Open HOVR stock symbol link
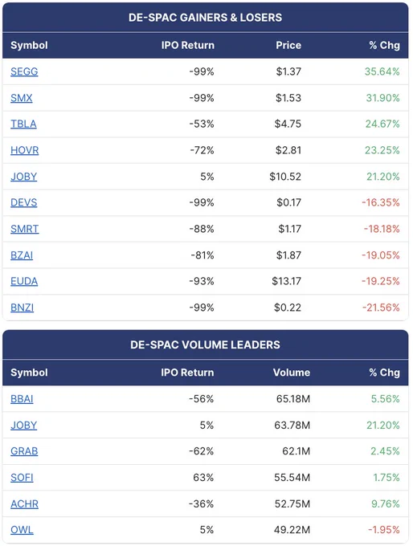This screenshot has height=546, width=413. click(24, 150)
